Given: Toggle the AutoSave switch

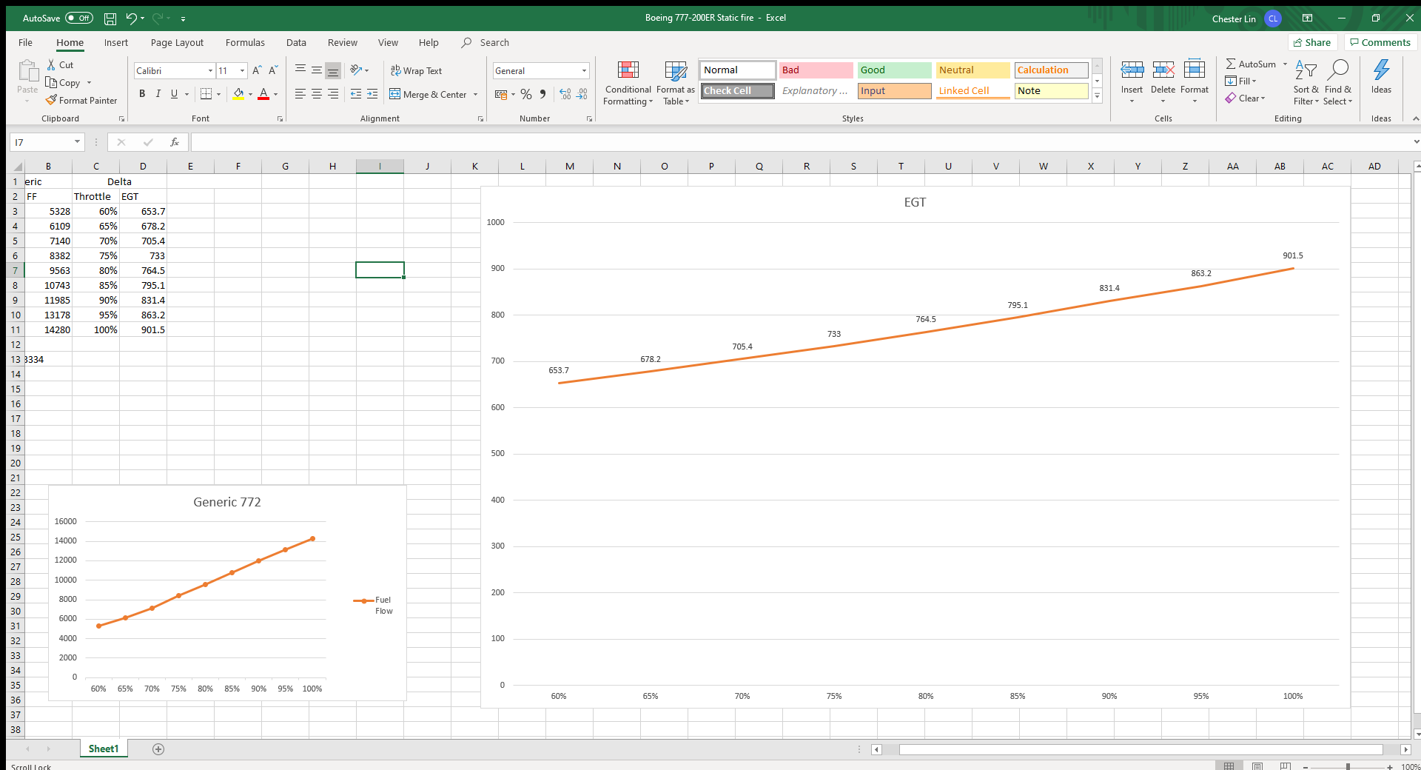Looking at the screenshot, I should tap(79, 18).
